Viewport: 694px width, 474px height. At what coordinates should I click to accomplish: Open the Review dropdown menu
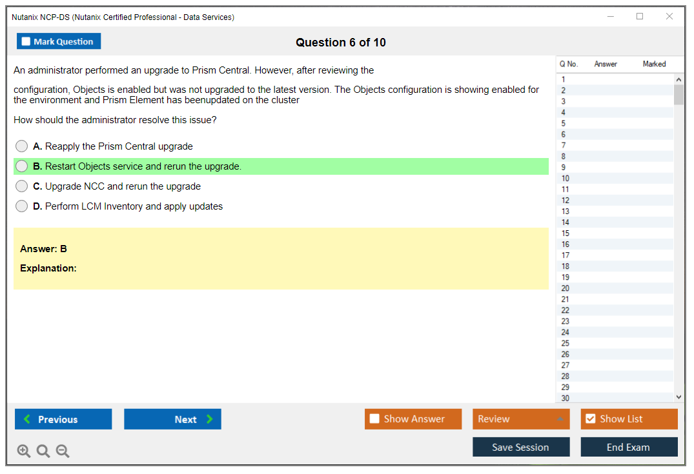(521, 419)
